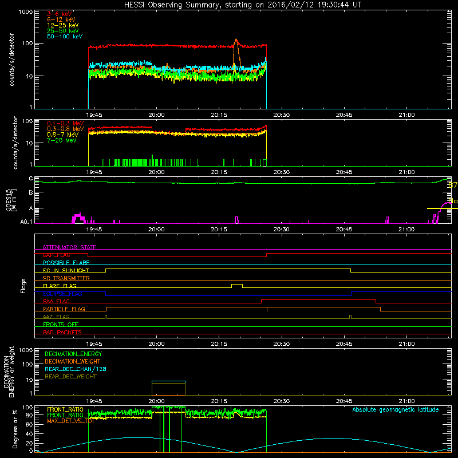Screen dimensions: 458x458
Task: Click 20:15 tick label under the keV panel
Action: point(219,115)
